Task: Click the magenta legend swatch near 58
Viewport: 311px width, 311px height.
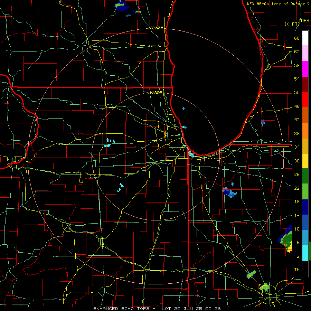Action: [x=305, y=69]
